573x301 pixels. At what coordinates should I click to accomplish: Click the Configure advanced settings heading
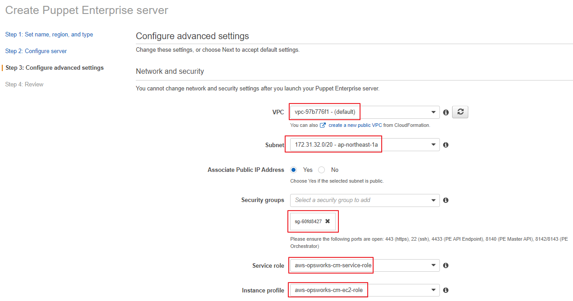(192, 36)
